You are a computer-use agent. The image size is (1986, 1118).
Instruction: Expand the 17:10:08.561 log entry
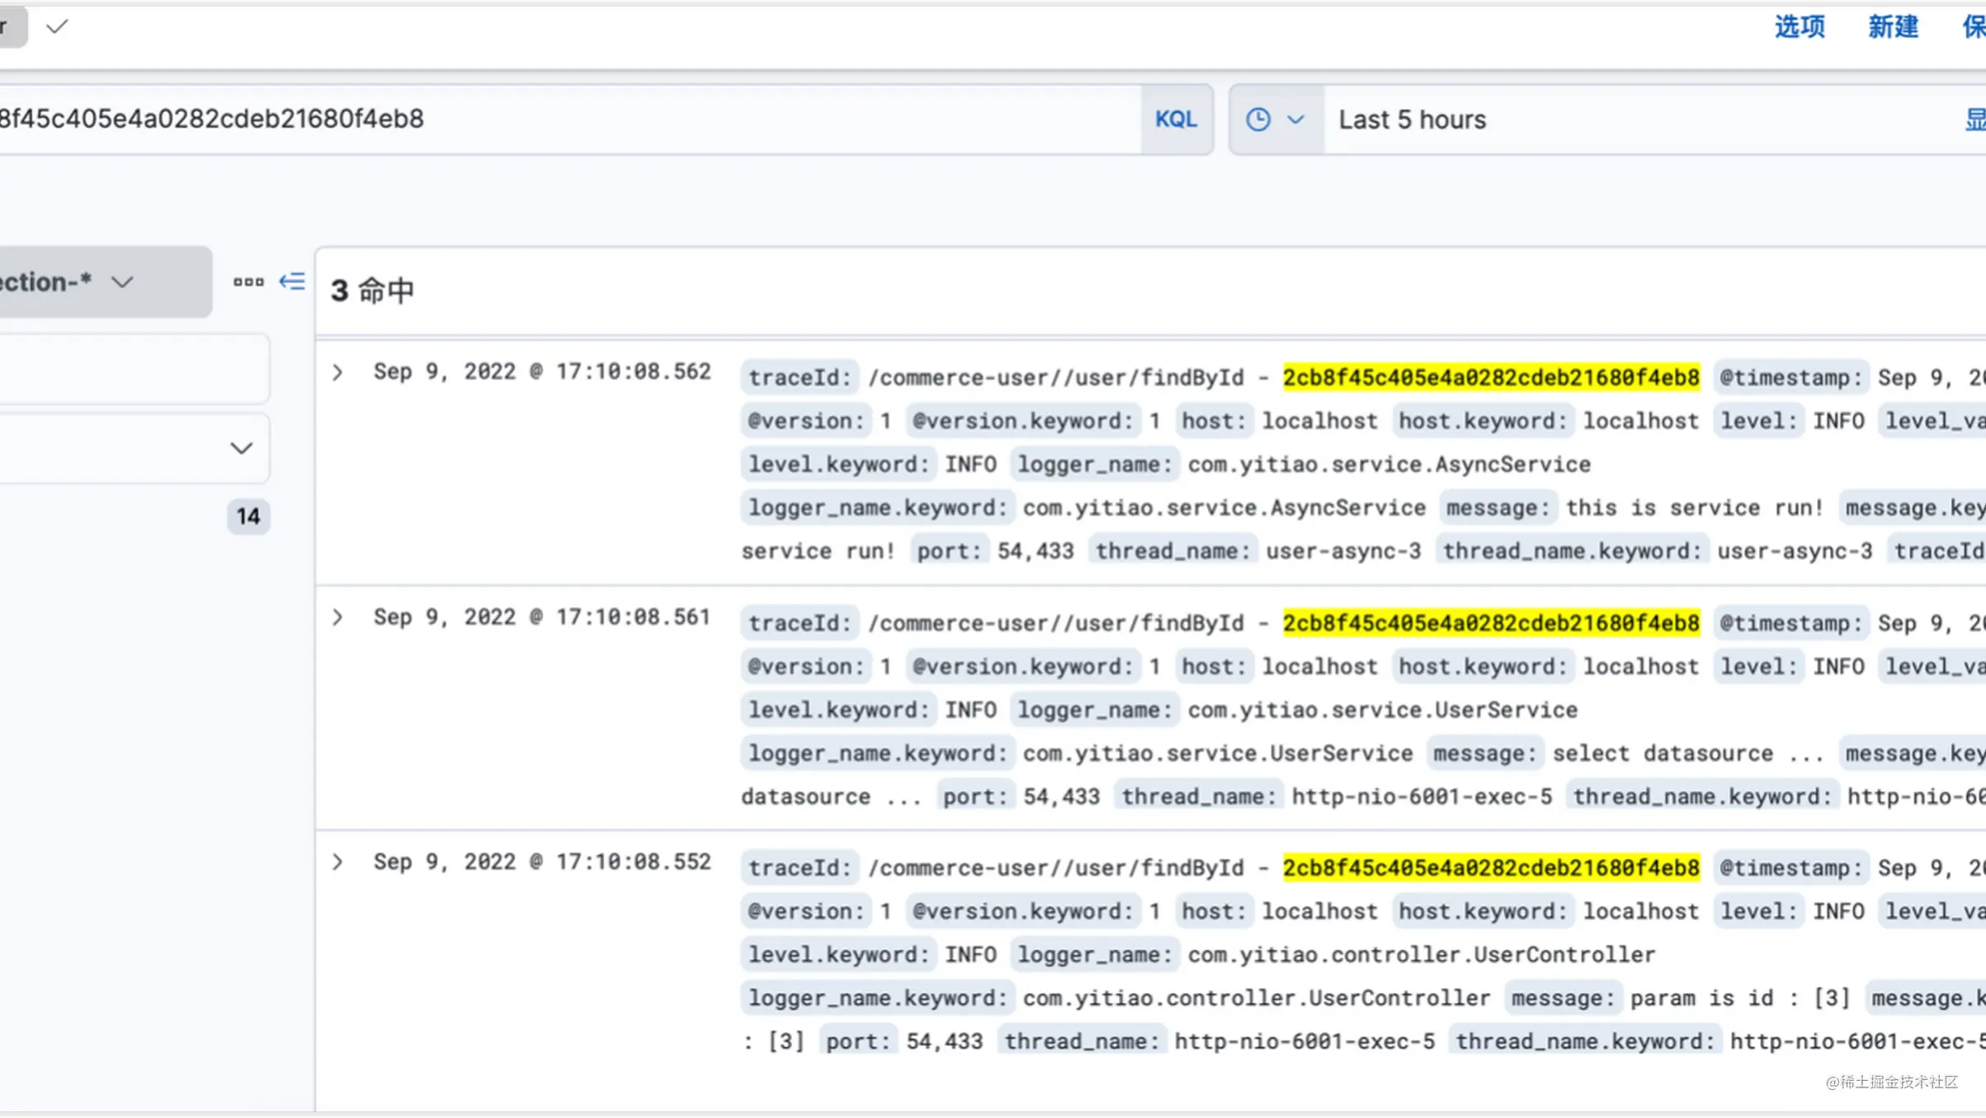point(337,617)
